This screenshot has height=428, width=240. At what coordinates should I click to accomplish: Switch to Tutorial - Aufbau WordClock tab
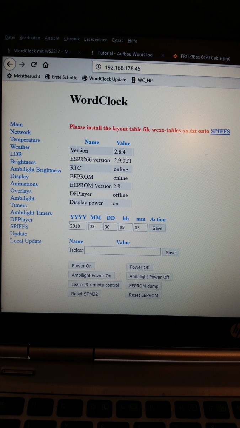pyautogui.click(x=126, y=54)
